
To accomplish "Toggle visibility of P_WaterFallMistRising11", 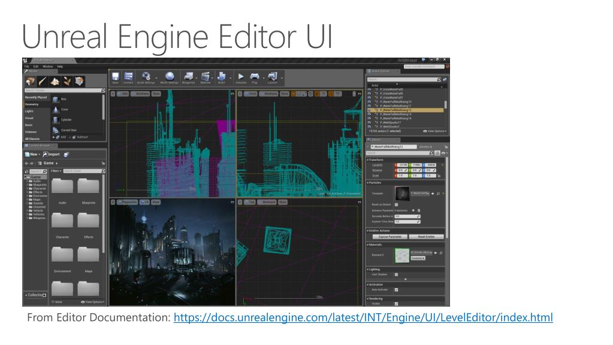I will [369, 106].
